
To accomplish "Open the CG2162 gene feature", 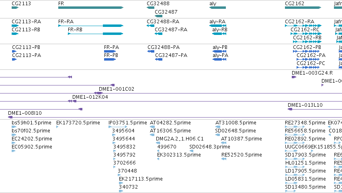I will tap(303, 8).
